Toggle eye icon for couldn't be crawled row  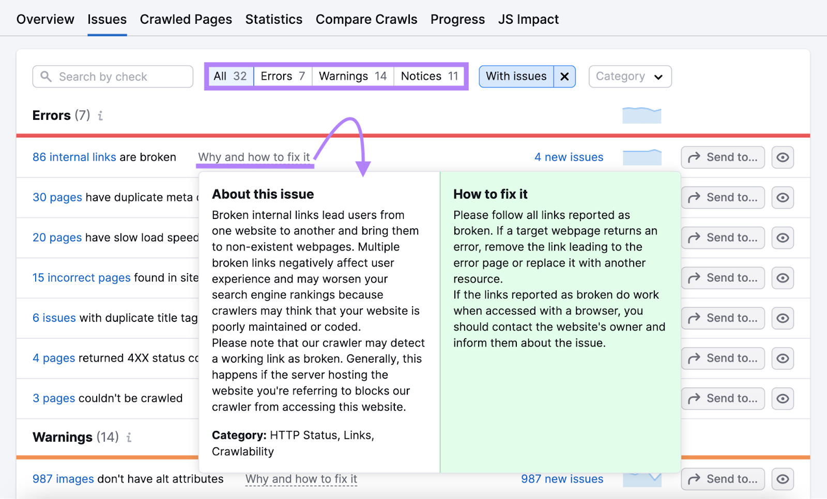(783, 398)
